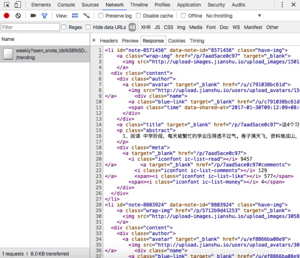Switch to large request rows view icon
Image resolution: width=300 pixels, height=258 pixels.
click(x=75, y=15)
